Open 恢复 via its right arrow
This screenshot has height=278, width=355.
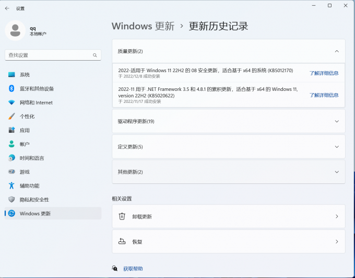coord(337,241)
